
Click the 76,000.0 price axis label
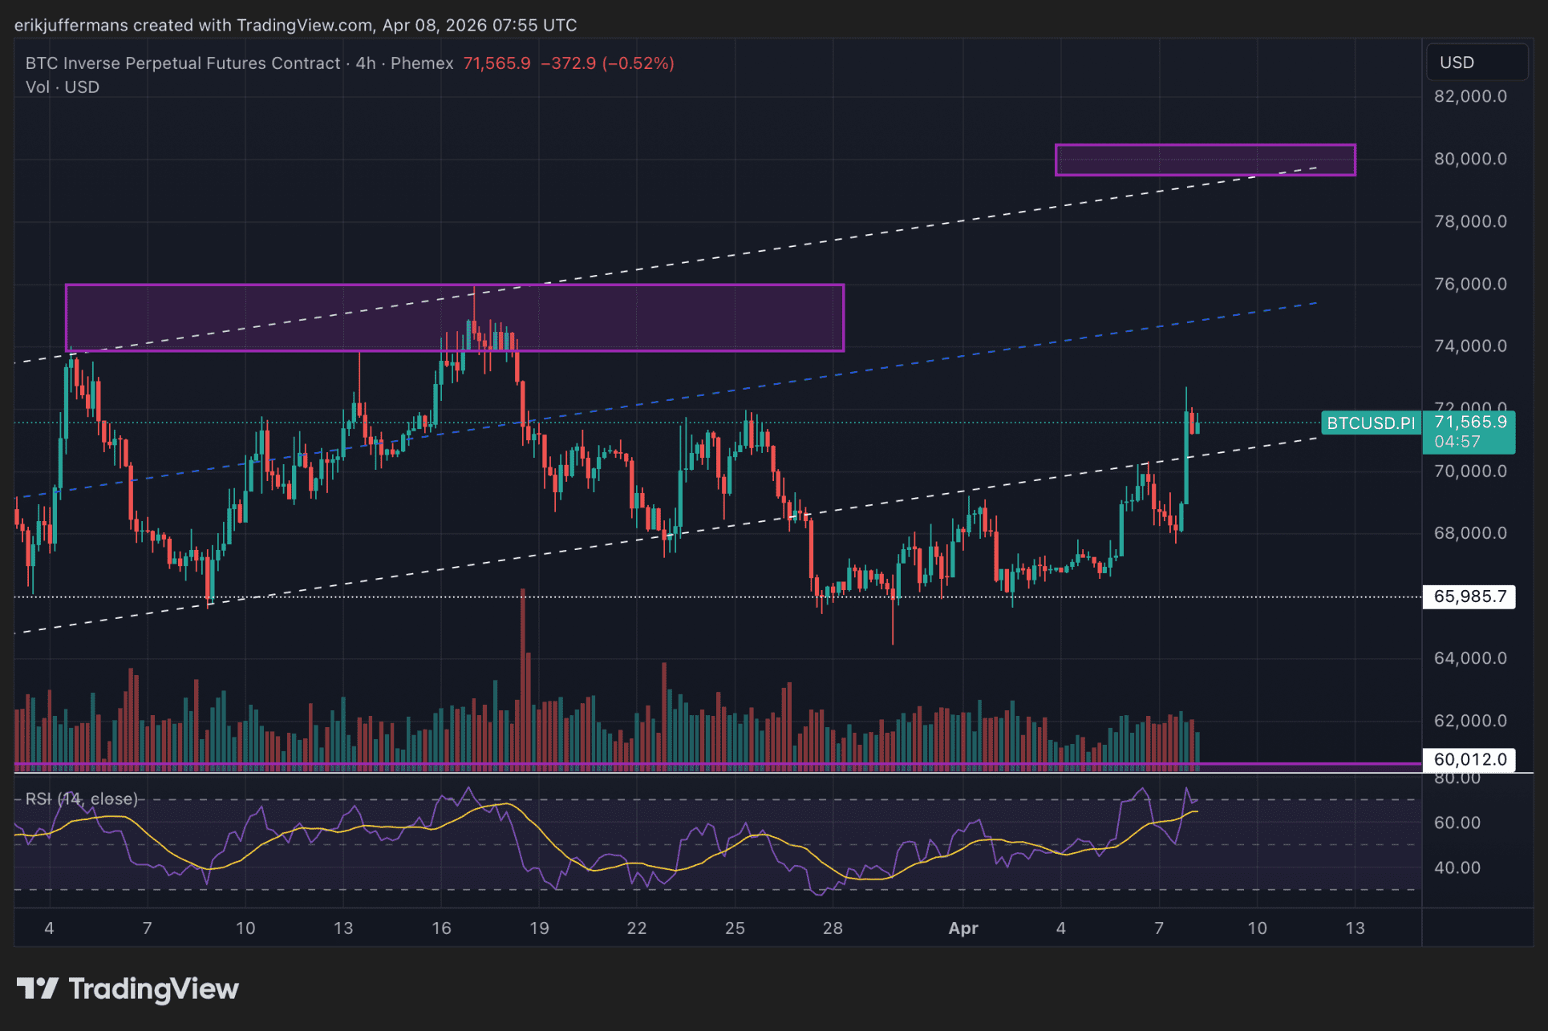[1469, 284]
